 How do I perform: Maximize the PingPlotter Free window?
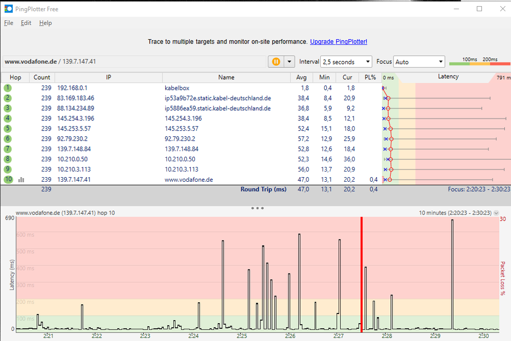click(x=479, y=9)
